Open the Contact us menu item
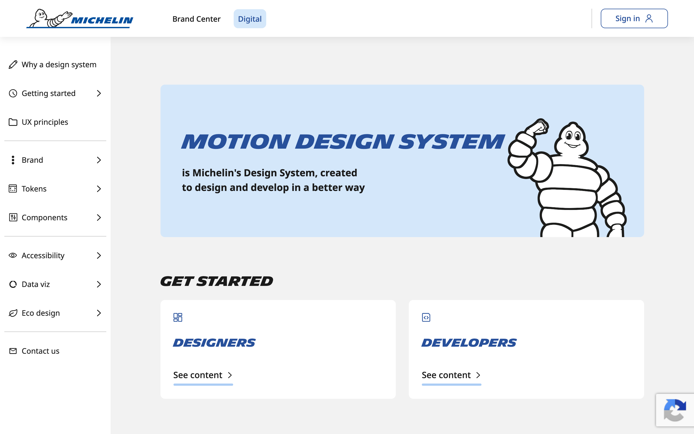694x434 pixels. coord(55,351)
